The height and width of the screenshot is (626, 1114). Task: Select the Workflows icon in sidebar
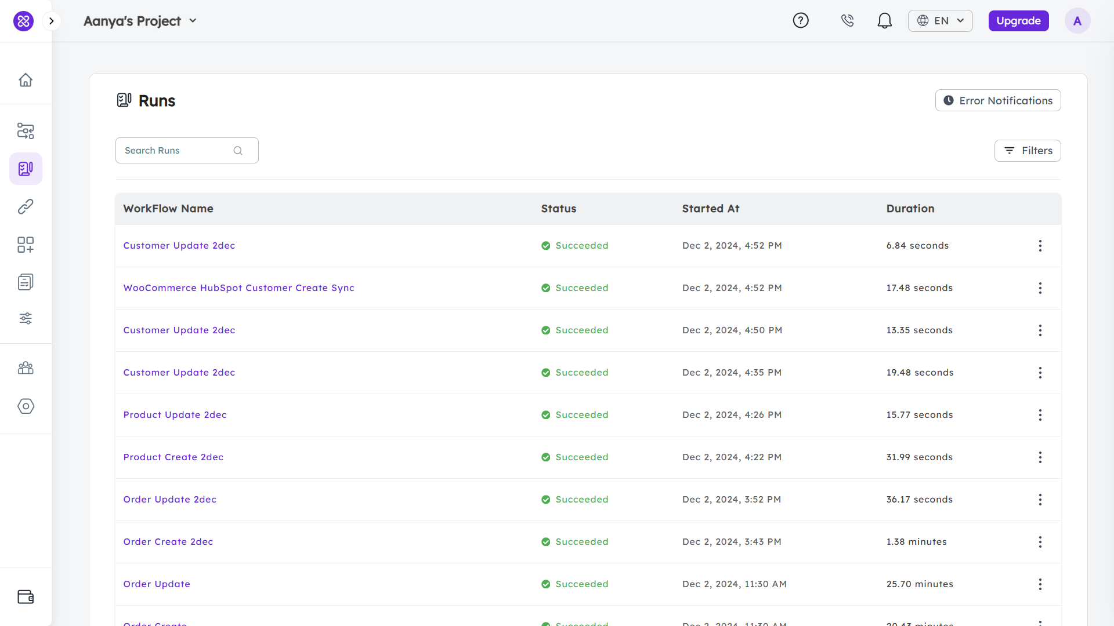point(26,131)
